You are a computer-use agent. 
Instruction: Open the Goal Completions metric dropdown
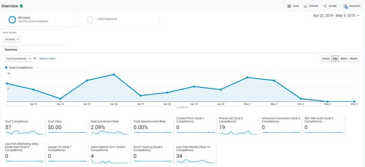click(19, 59)
